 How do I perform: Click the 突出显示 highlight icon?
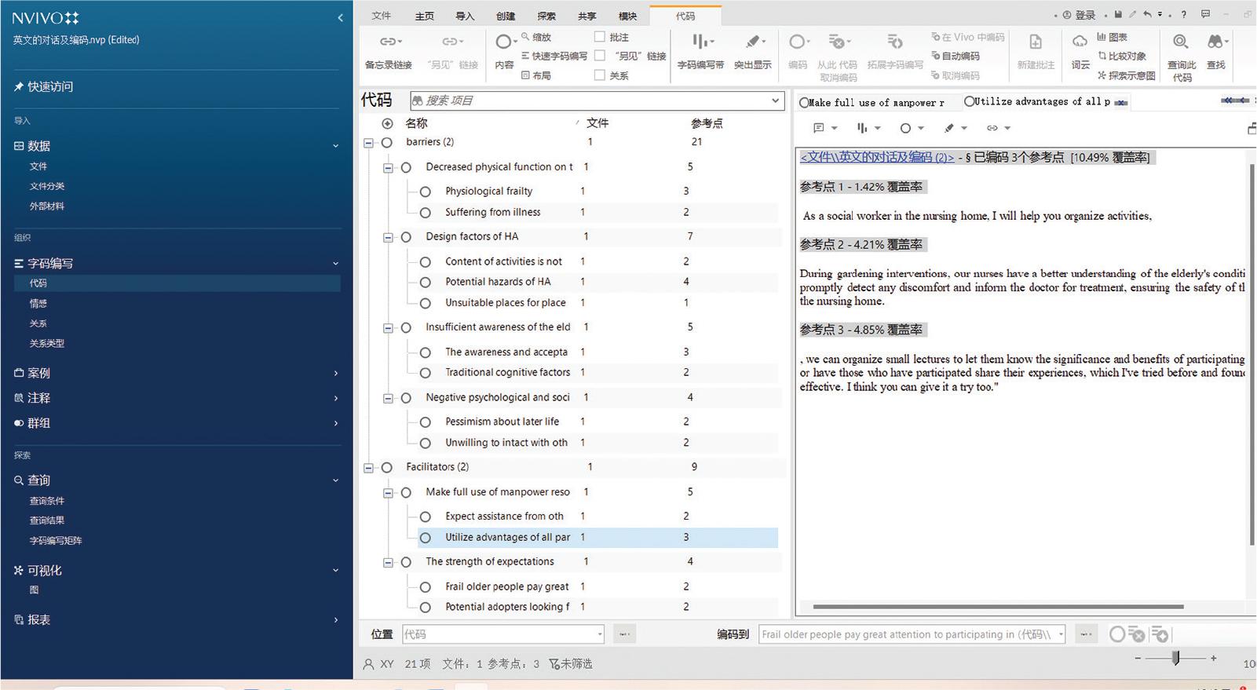[752, 42]
